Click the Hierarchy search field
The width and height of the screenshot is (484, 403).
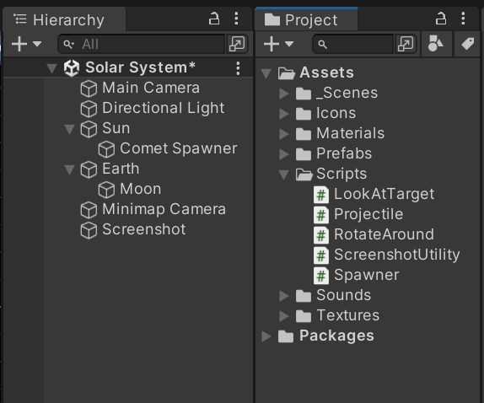(x=142, y=44)
